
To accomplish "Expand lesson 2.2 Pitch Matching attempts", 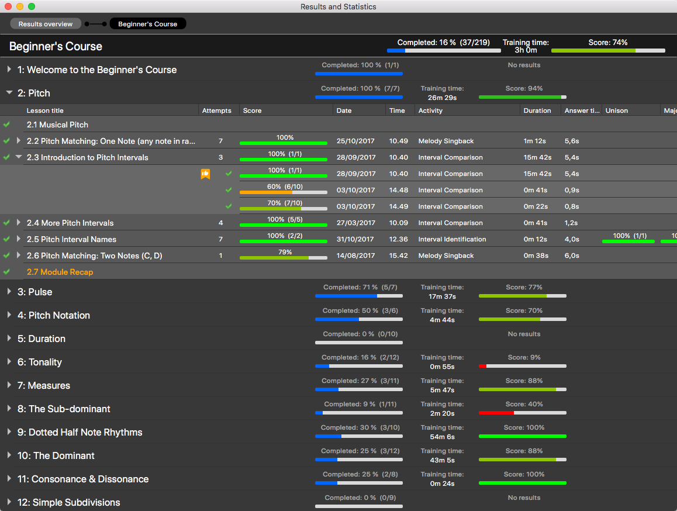I will [x=18, y=140].
